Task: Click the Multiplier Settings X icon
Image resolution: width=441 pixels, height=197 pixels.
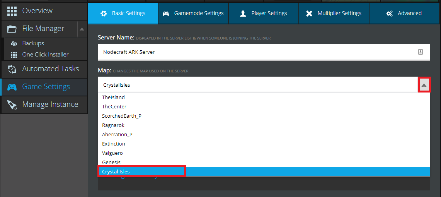Action: 309,14
